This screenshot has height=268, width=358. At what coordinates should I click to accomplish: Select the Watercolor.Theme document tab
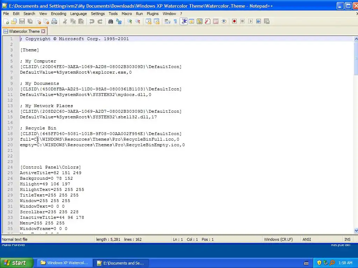click(24, 31)
